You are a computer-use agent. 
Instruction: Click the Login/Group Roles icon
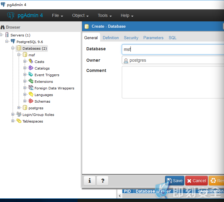click(x=19, y=114)
